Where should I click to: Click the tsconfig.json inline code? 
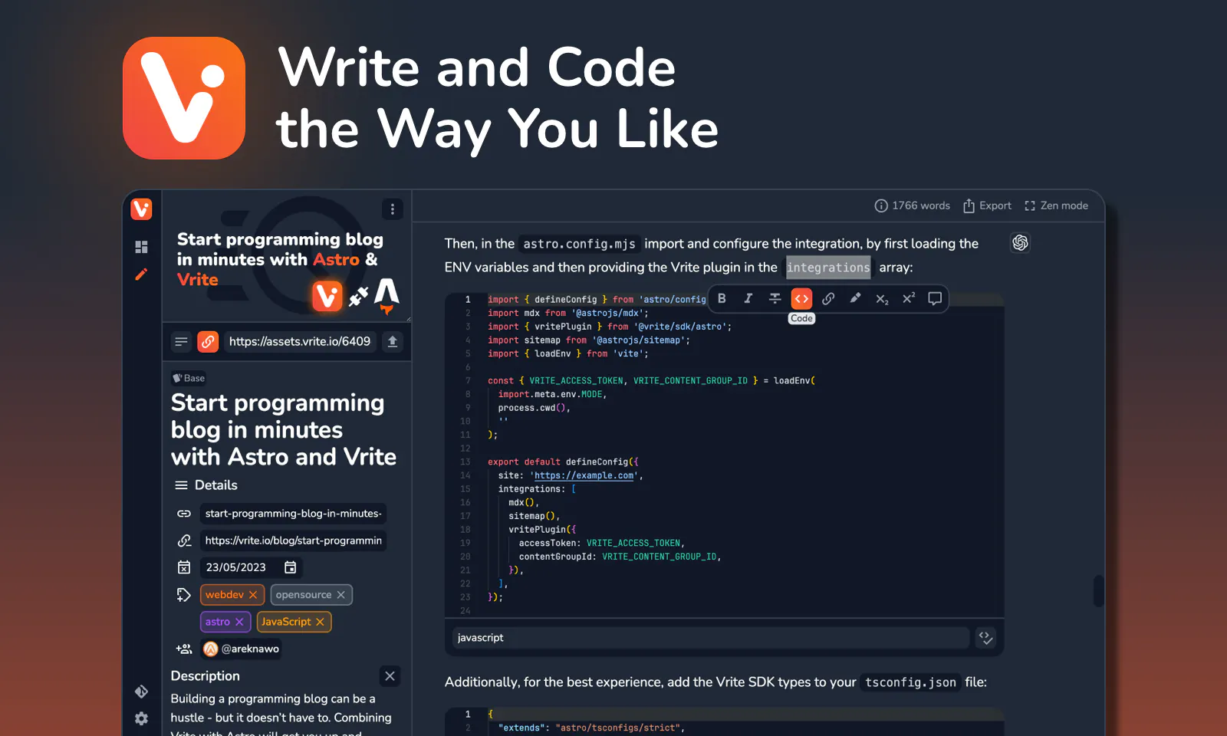(x=910, y=682)
